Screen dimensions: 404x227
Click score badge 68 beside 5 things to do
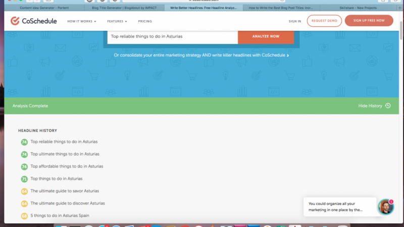coord(24,216)
